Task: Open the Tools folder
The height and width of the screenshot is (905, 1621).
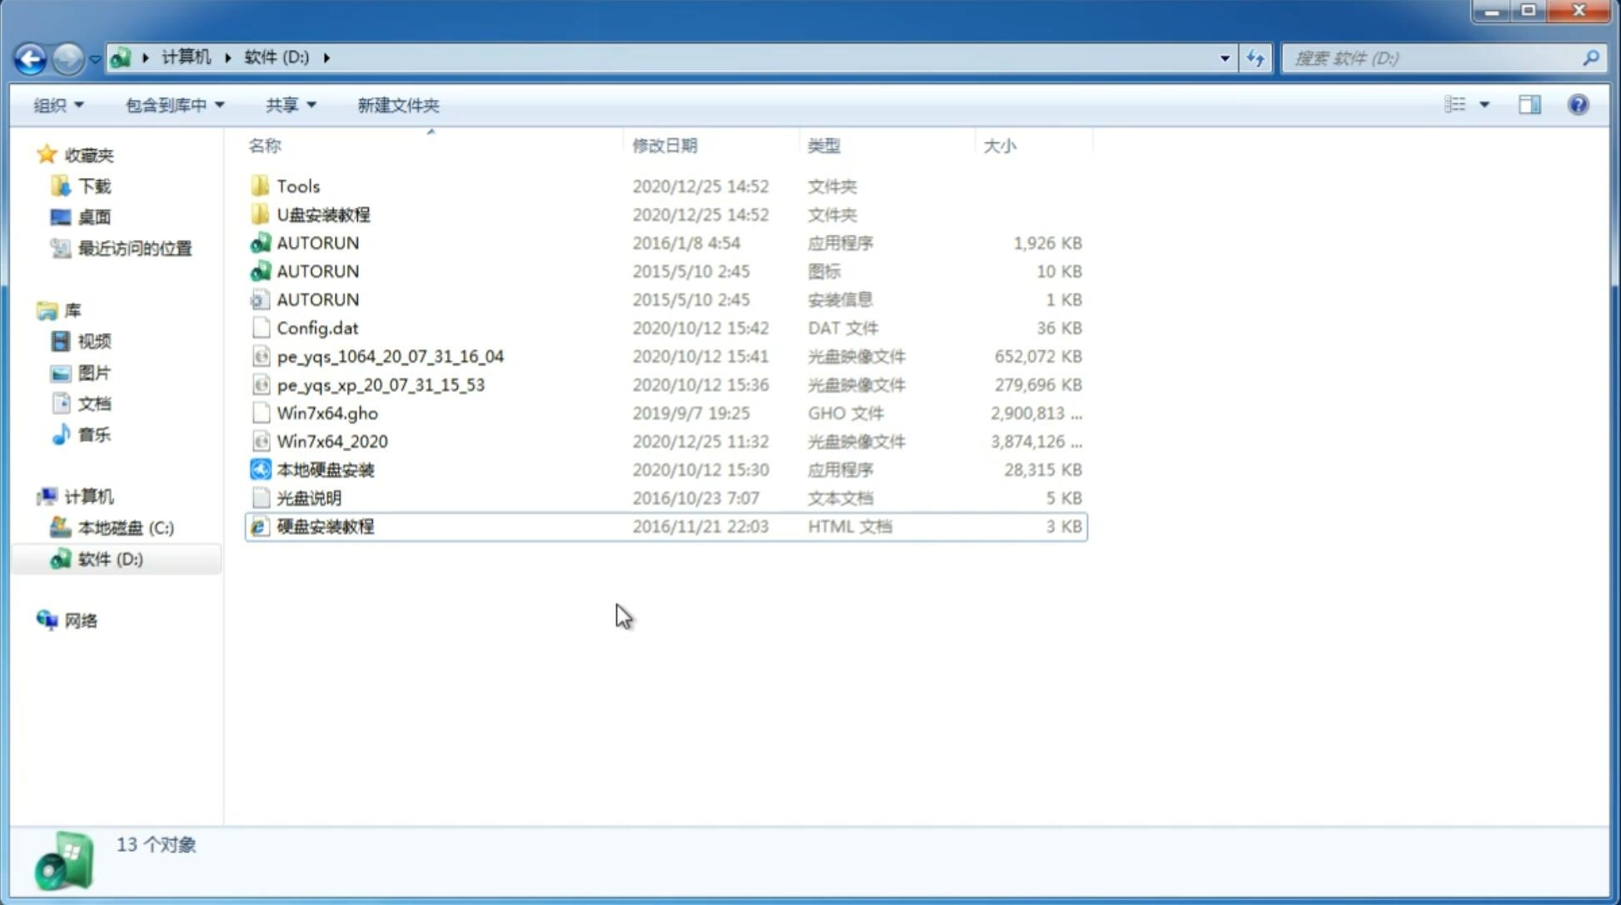Action: coord(297,185)
